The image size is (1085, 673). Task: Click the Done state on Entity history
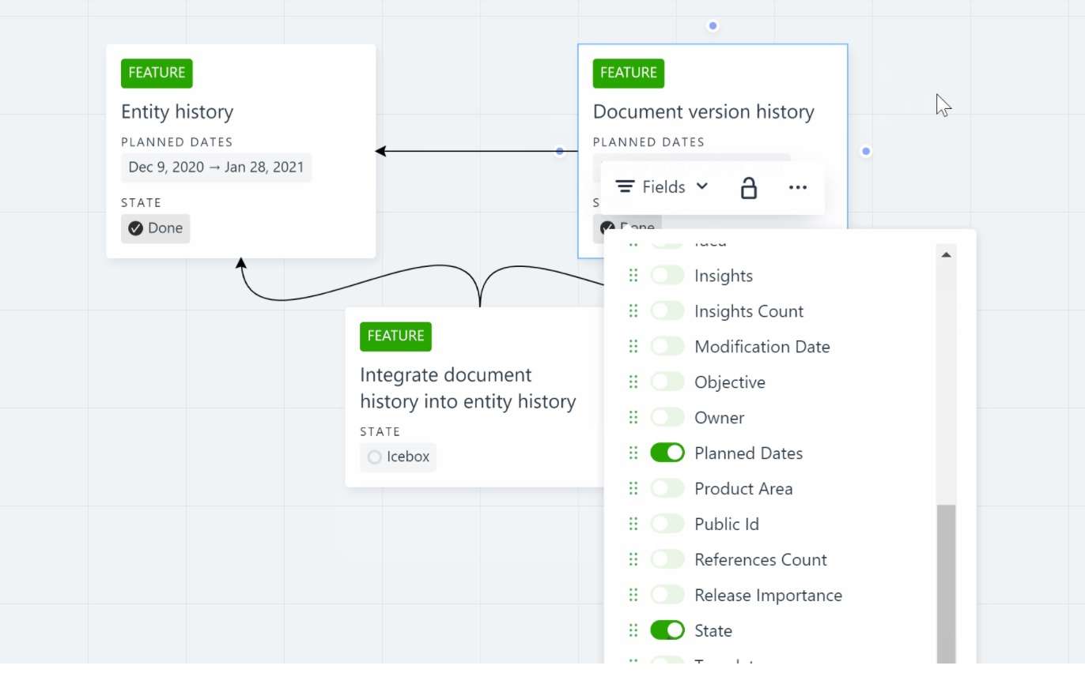pos(155,228)
